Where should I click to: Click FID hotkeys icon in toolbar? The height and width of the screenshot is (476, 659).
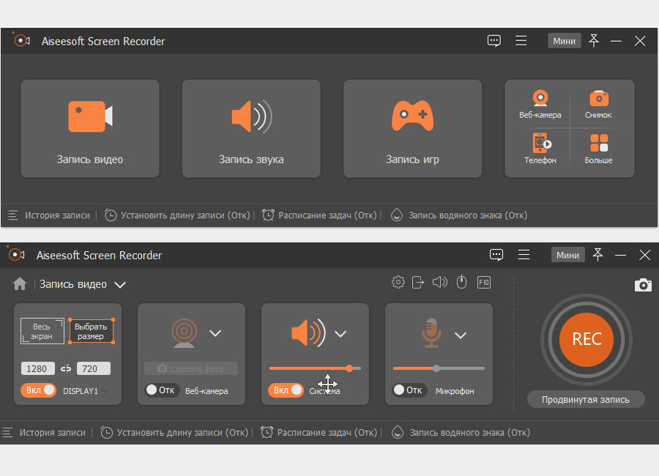click(484, 282)
